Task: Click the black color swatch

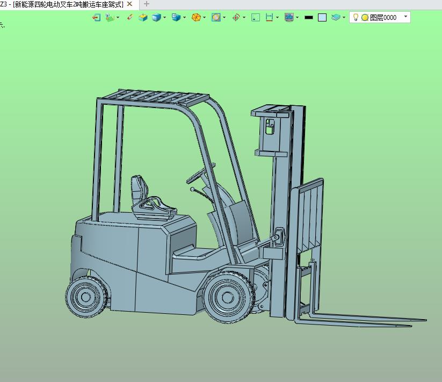Action: (x=309, y=18)
